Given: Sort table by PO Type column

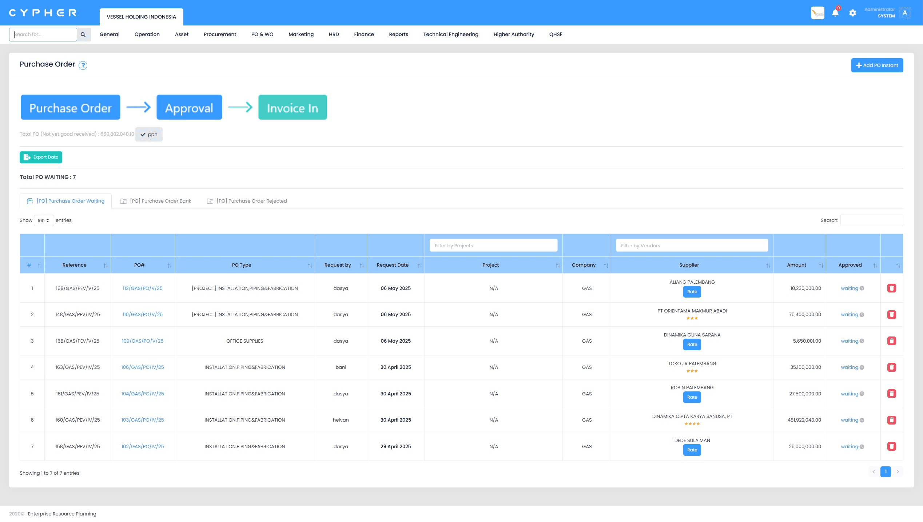Looking at the screenshot, I should pos(245,265).
